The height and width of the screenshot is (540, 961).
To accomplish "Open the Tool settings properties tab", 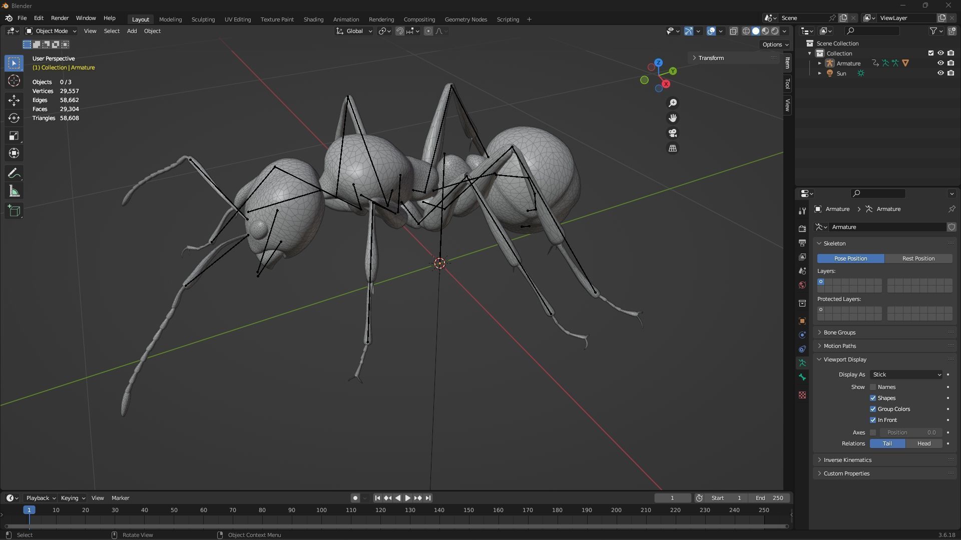I will pos(802,211).
